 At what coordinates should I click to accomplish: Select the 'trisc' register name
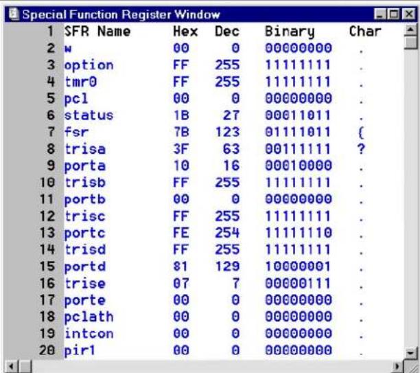coord(85,216)
